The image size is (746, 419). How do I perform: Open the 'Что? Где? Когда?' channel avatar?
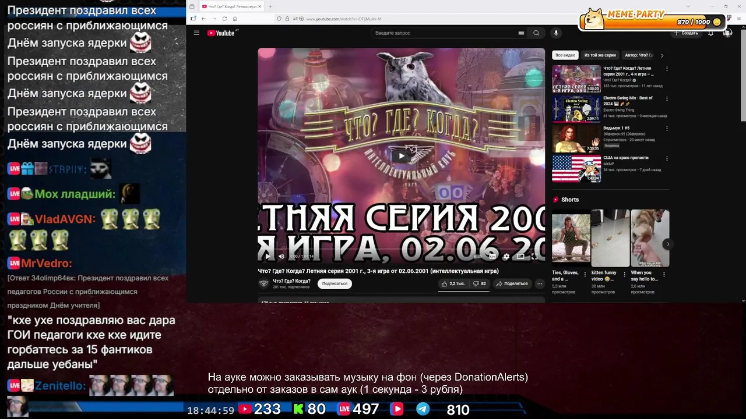(x=263, y=283)
